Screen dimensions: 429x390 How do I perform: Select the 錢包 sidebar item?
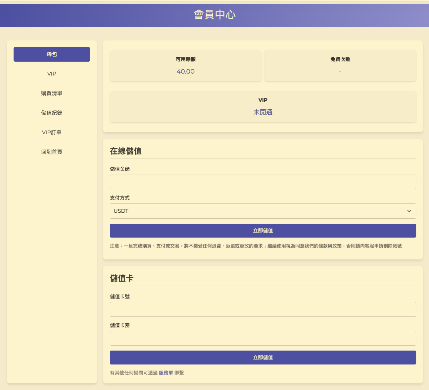point(52,54)
